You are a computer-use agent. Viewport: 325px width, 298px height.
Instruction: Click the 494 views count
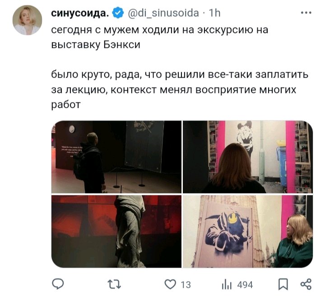point(245,285)
